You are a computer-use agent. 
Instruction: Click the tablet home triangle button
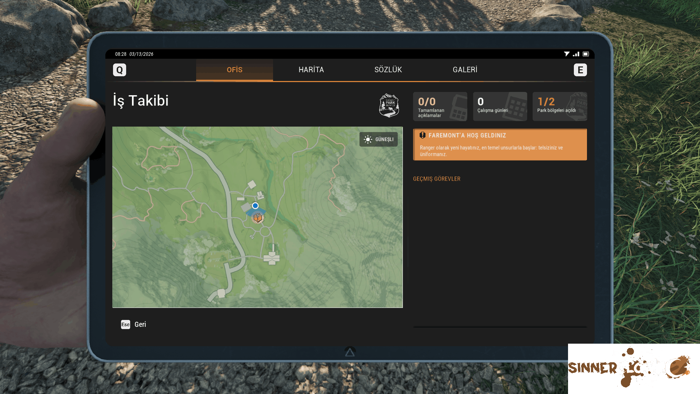(x=350, y=352)
